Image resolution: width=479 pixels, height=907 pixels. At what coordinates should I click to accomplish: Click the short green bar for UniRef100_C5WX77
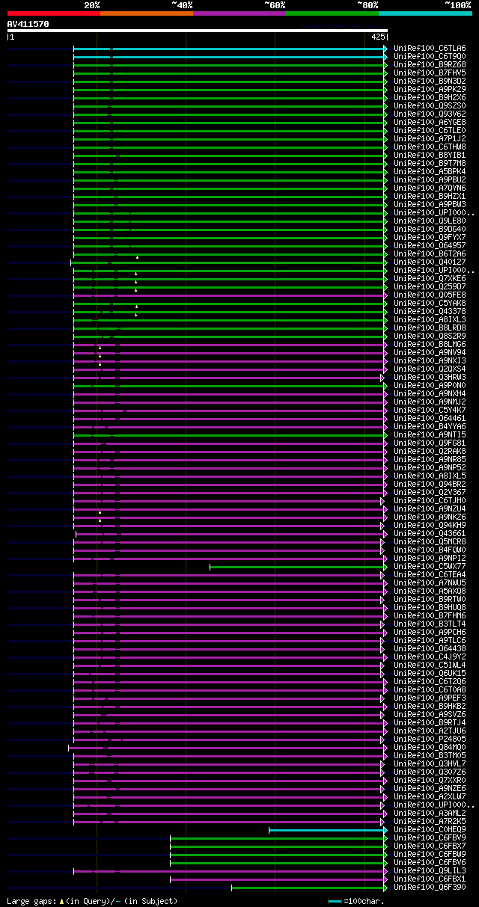[296, 567]
